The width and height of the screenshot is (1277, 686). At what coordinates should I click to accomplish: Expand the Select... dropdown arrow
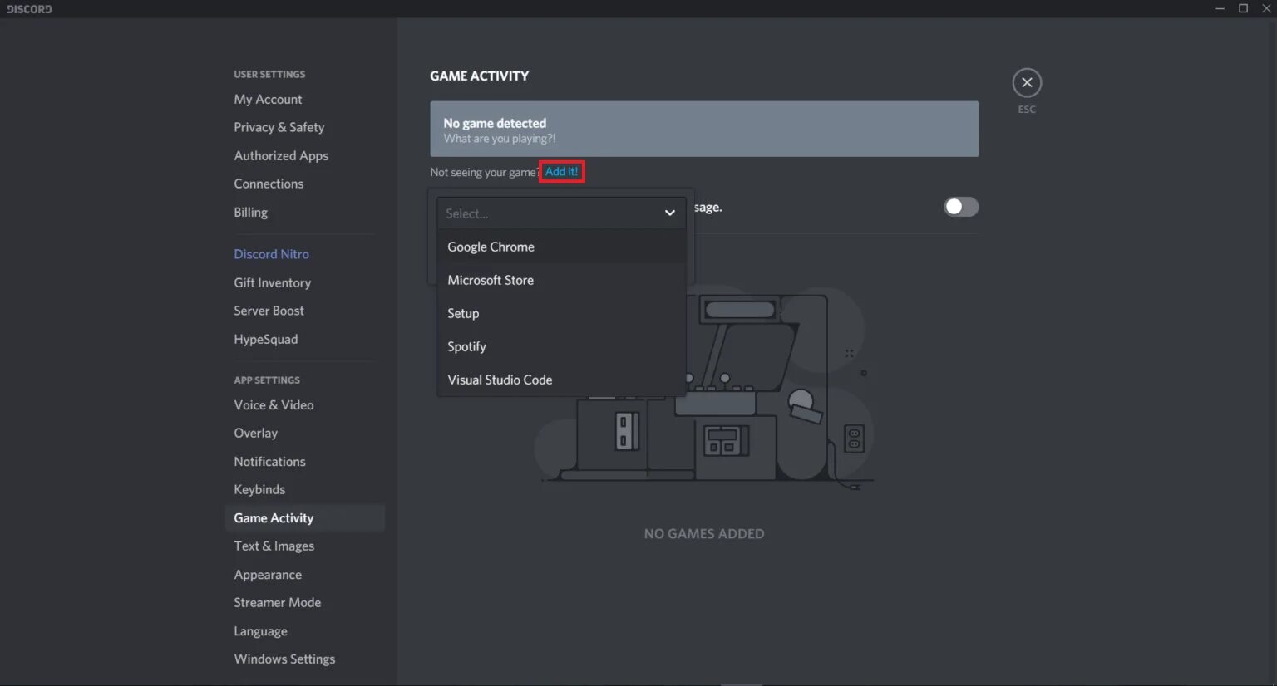[669, 213]
